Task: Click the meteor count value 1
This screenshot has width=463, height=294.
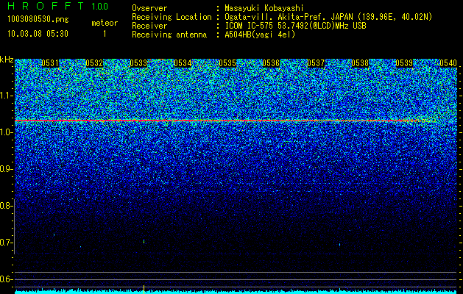Action: point(105,34)
